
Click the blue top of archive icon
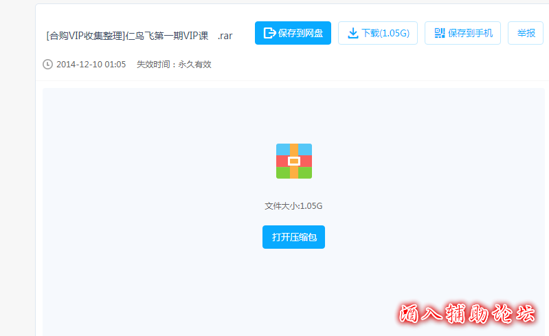pyautogui.click(x=282, y=149)
